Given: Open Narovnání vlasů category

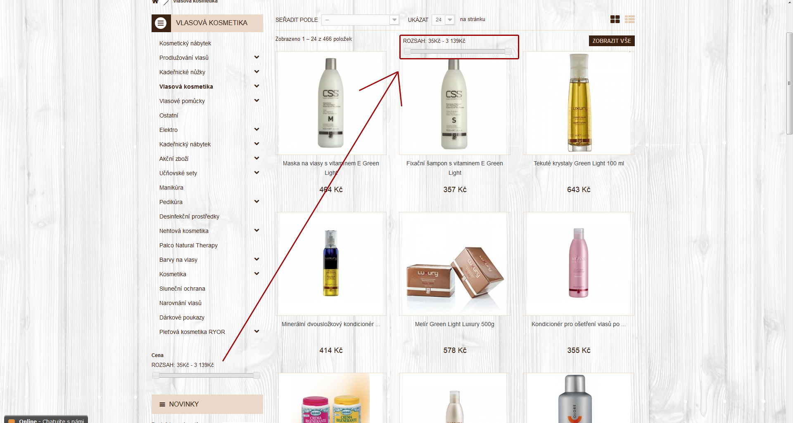Looking at the screenshot, I should [x=180, y=303].
